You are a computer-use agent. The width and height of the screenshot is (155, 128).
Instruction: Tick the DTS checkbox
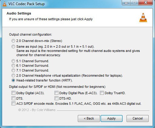[x=13, y=98]
